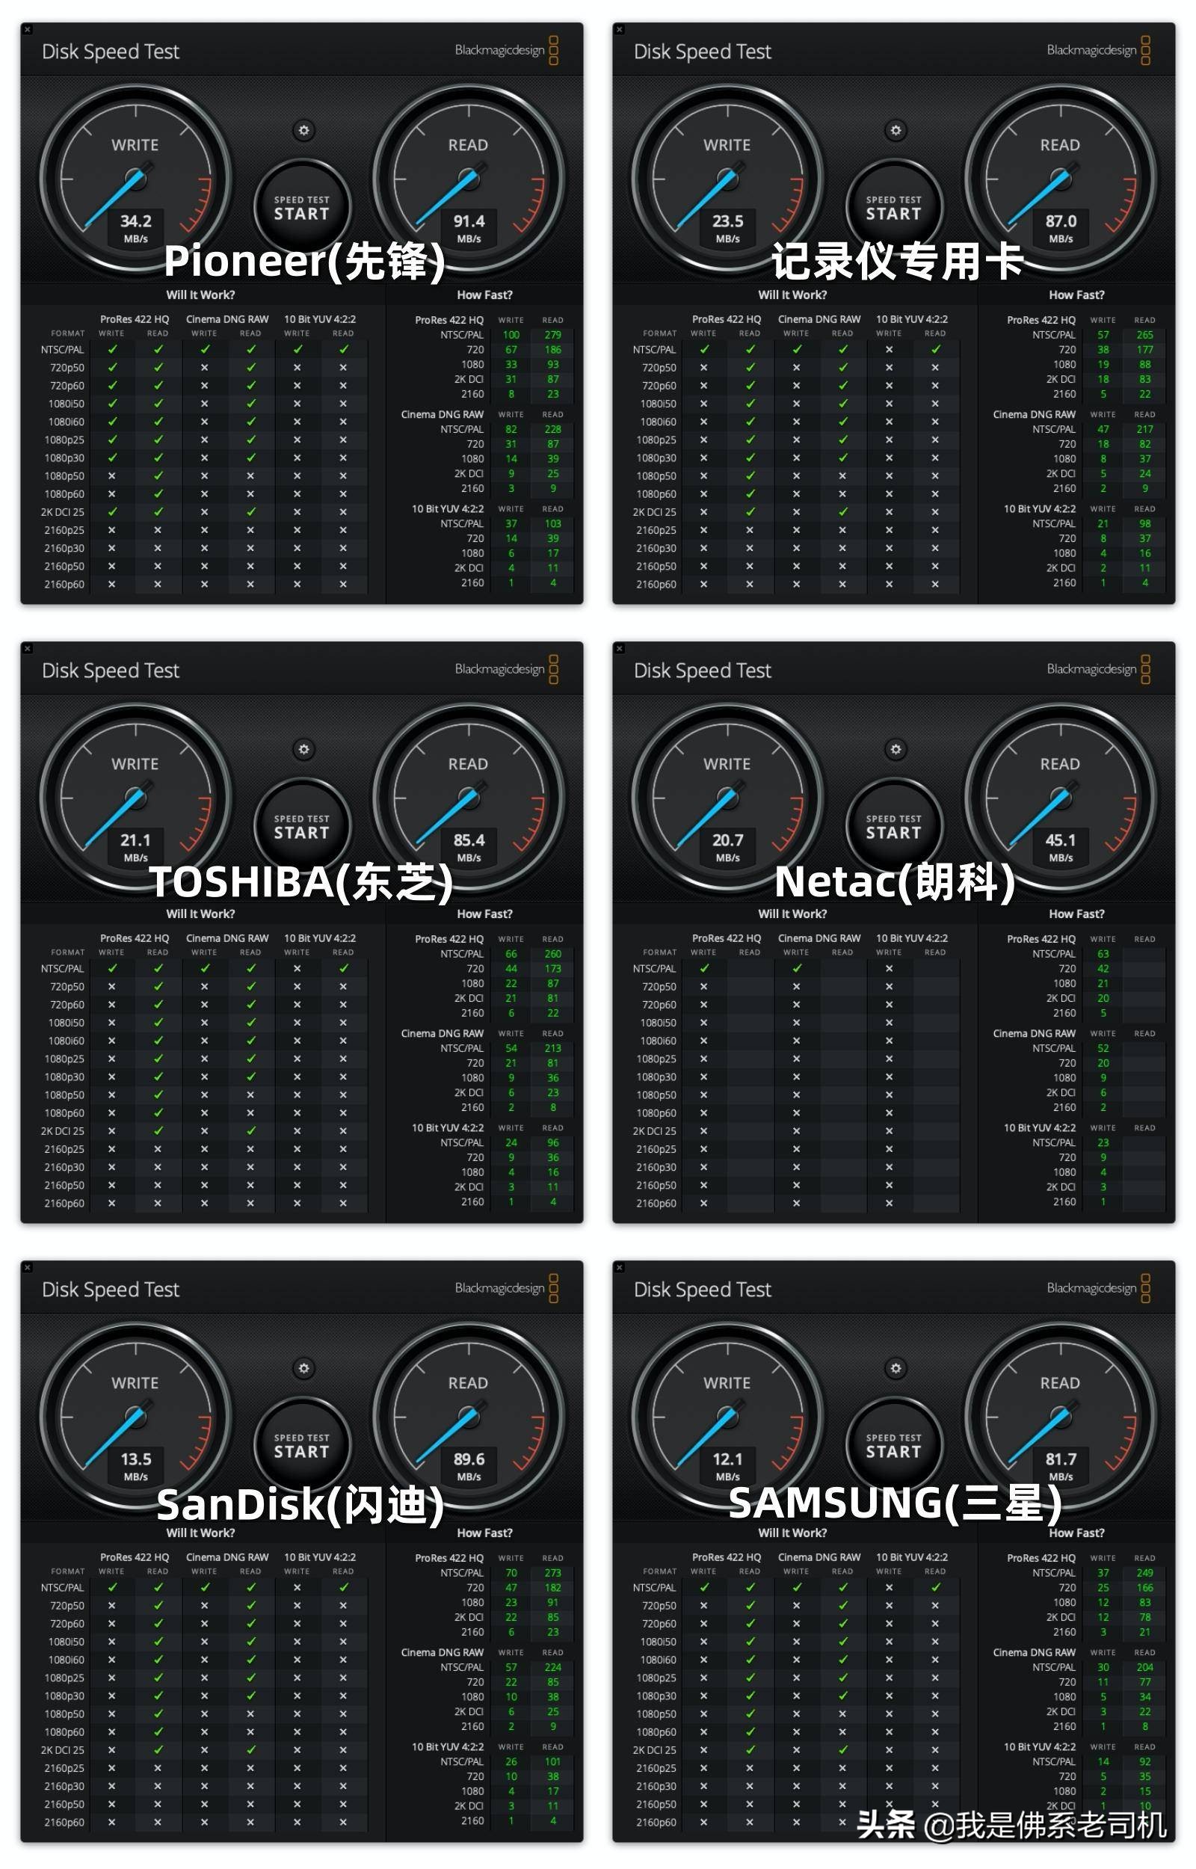Image resolution: width=1196 pixels, height=1869 pixels.
Task: Start speed test in SanDisk window
Action: click(301, 1446)
